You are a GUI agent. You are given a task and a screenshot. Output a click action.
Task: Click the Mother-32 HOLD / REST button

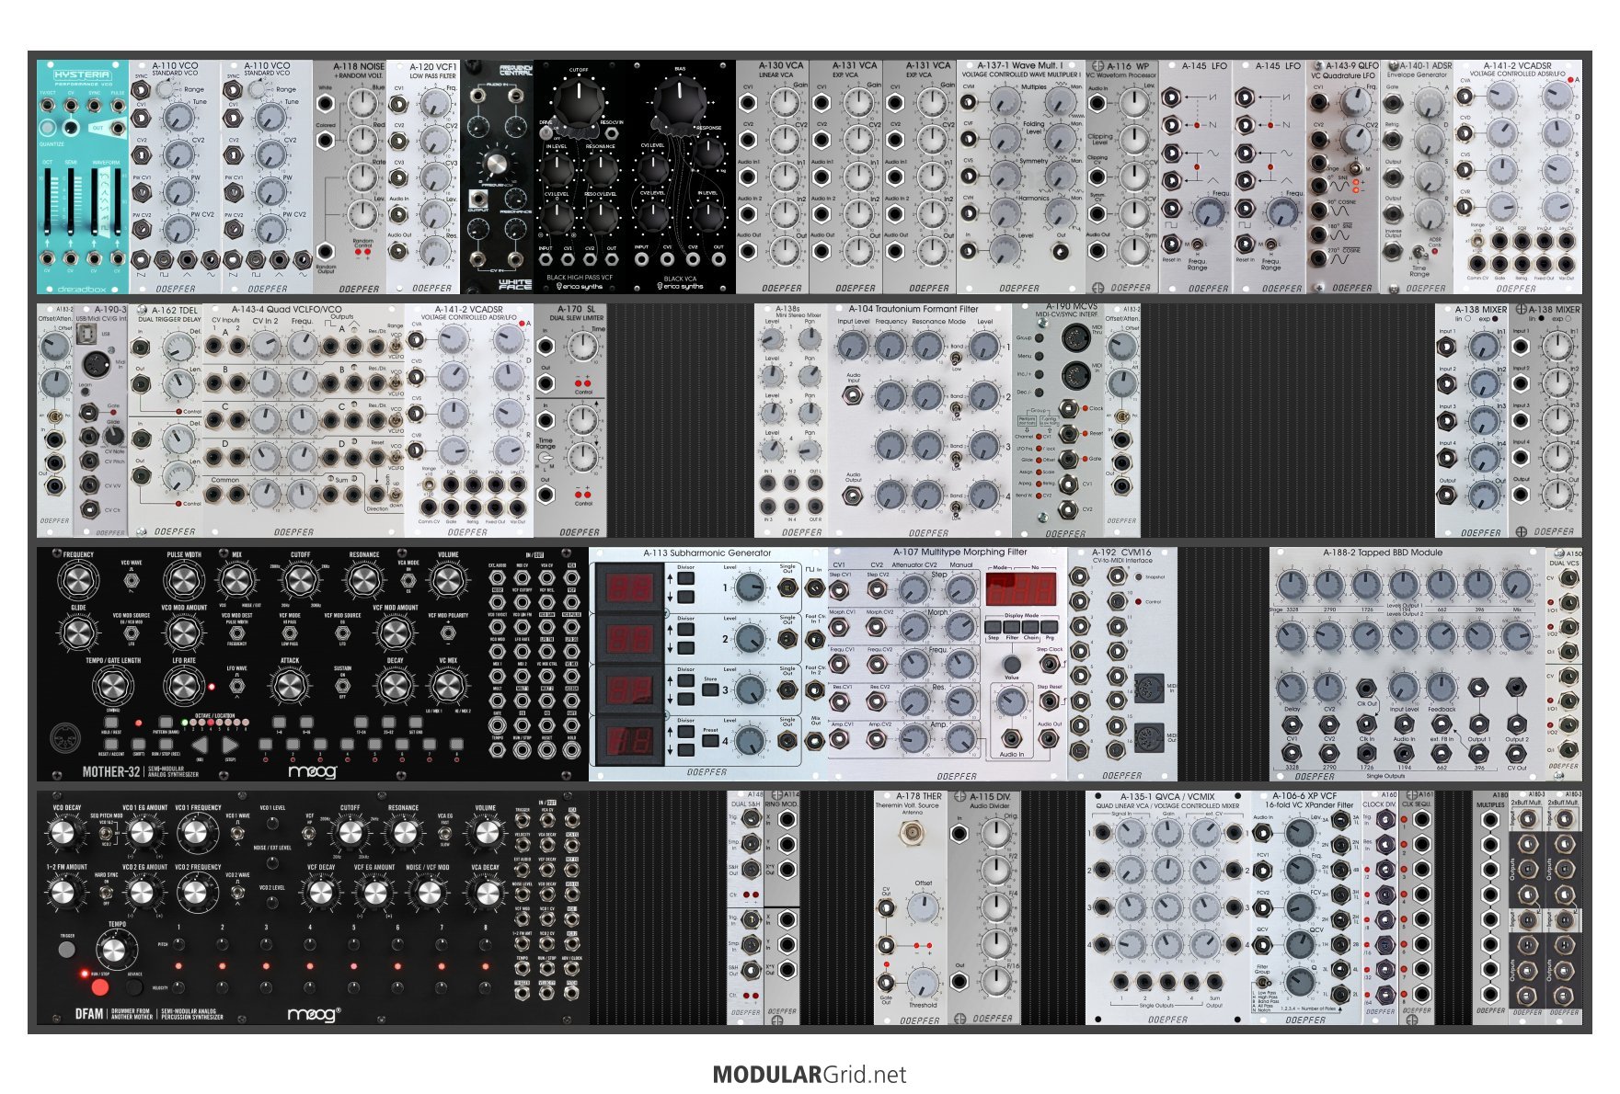(x=111, y=723)
